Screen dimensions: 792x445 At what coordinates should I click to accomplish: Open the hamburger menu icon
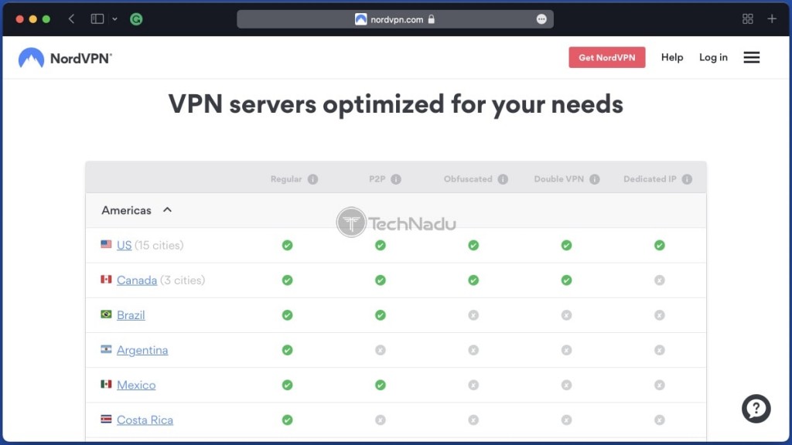[751, 57]
